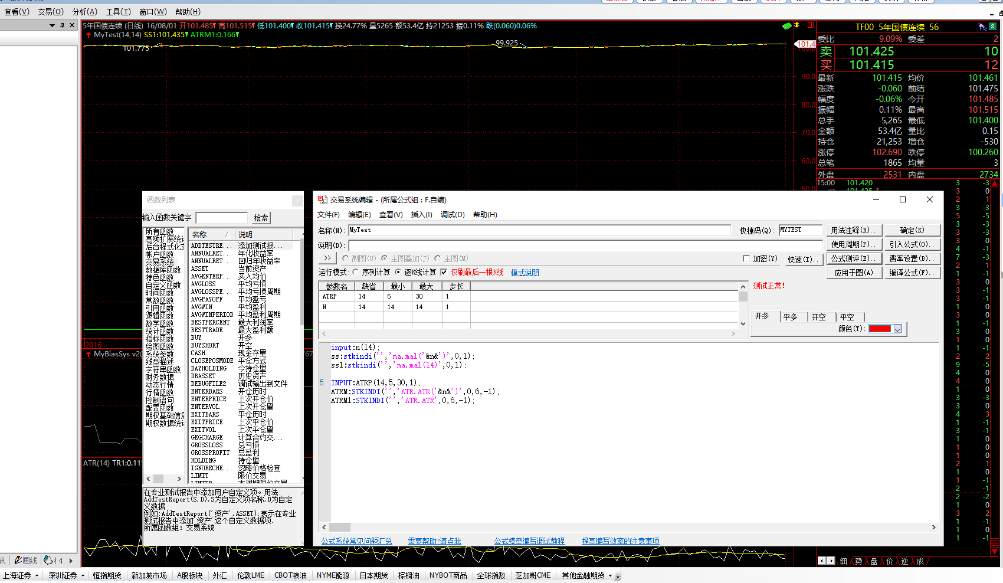
Task: Click the green chip icon above the chart
Action: [x=786, y=25]
